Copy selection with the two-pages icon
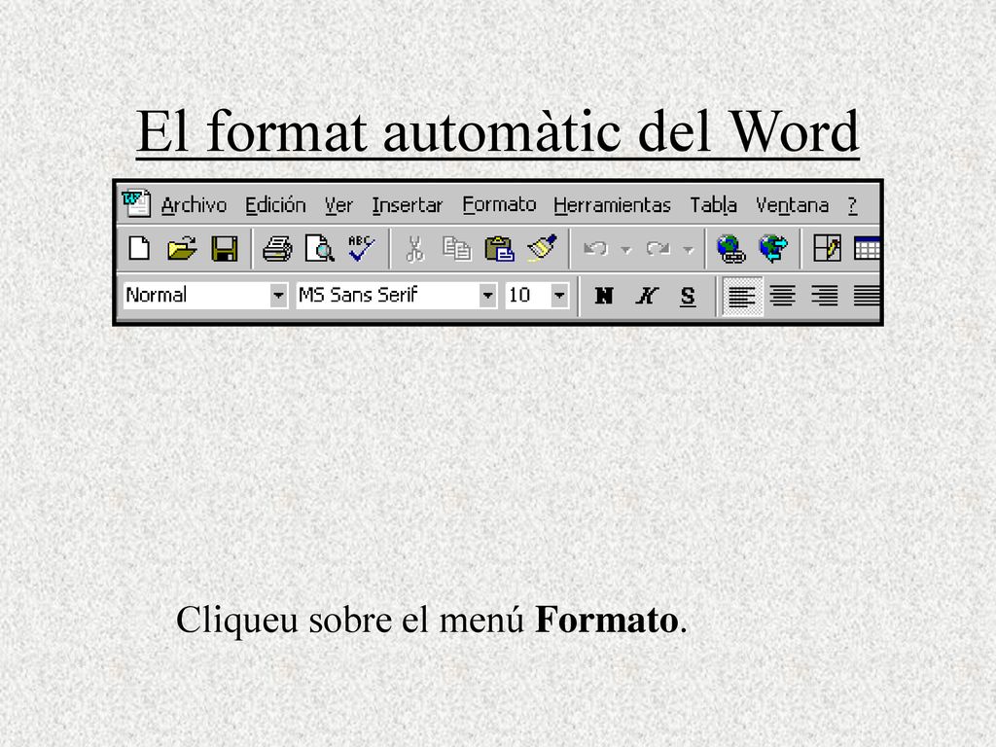This screenshot has width=996, height=747. click(457, 248)
